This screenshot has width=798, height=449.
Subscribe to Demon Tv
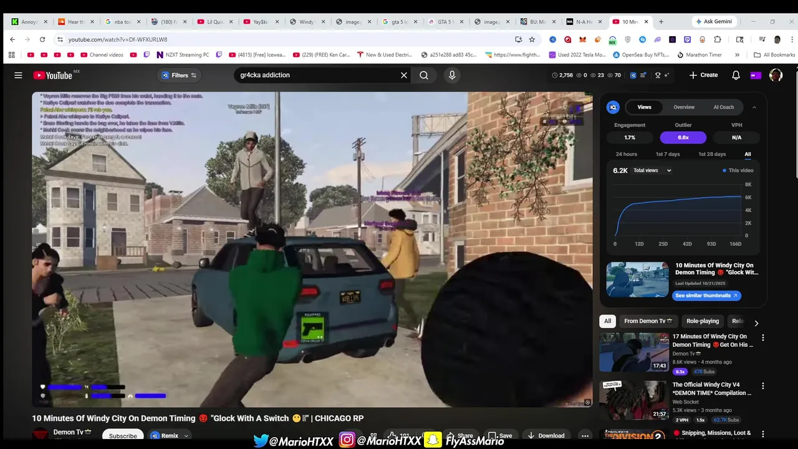tap(123, 436)
